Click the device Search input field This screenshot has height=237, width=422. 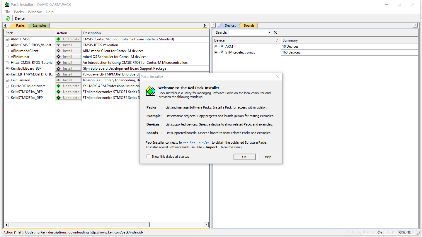248,32
